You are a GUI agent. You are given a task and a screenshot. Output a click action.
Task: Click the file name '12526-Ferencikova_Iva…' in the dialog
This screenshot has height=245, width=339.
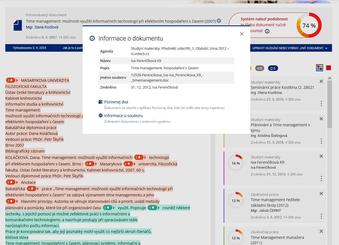click(167, 77)
